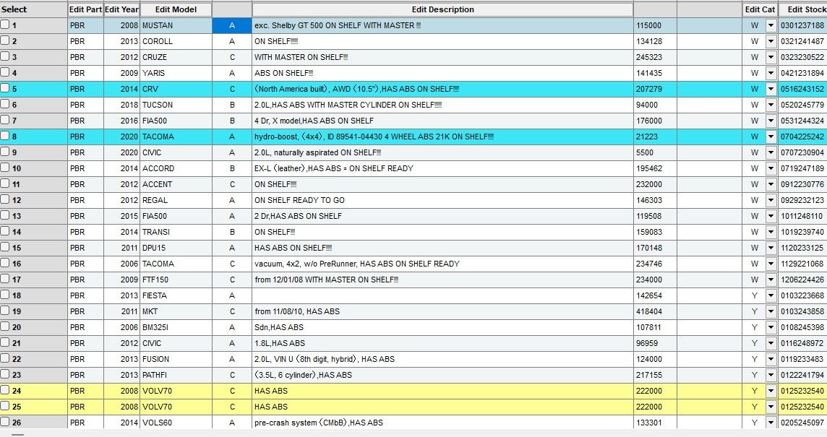827x437 pixels.
Task: Sort by the Edit Part column header
Action: (x=85, y=9)
